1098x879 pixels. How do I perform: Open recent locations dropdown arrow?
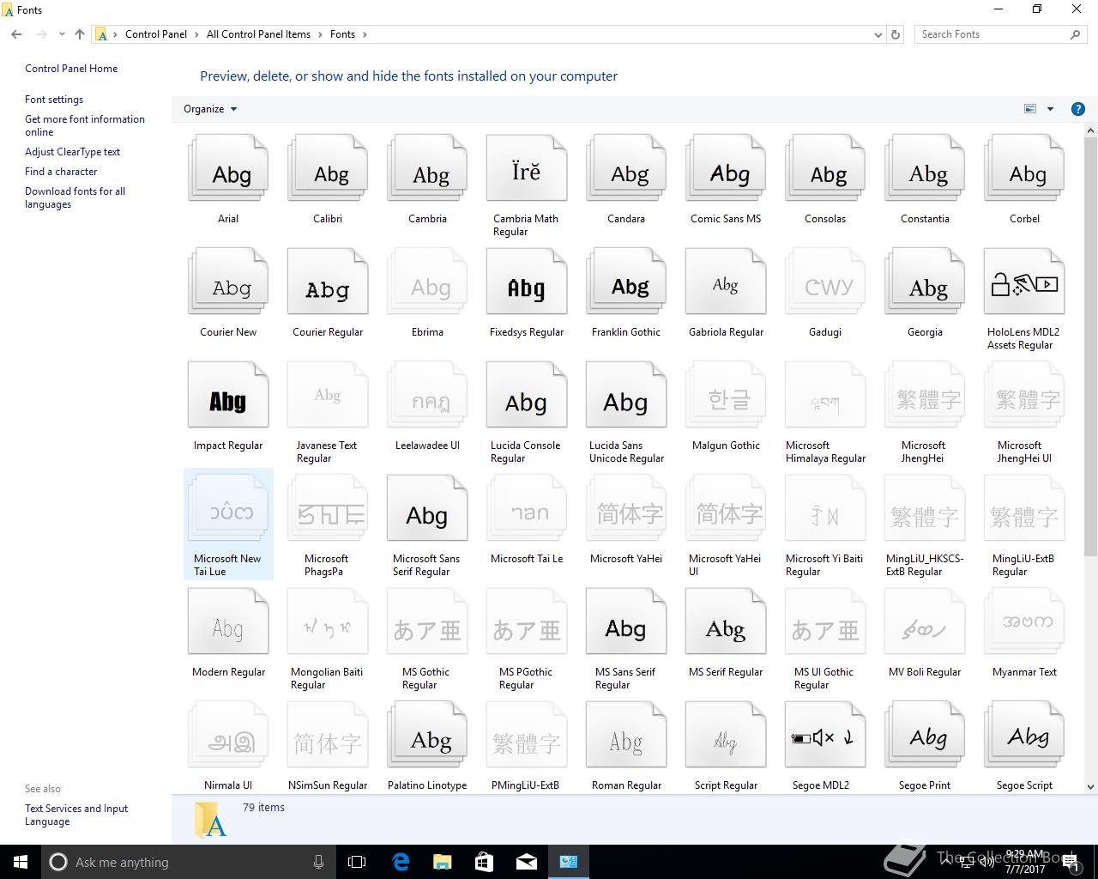62,34
